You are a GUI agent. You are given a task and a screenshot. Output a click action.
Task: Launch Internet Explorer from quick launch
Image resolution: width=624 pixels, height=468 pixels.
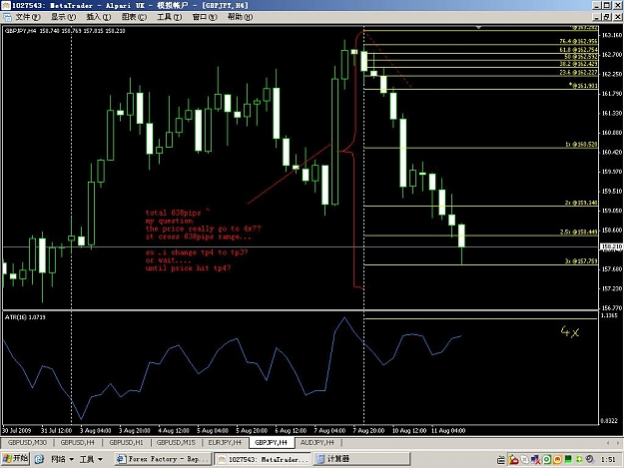[x=39, y=459]
